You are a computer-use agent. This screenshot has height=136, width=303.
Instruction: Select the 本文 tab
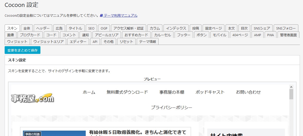point(231,28)
